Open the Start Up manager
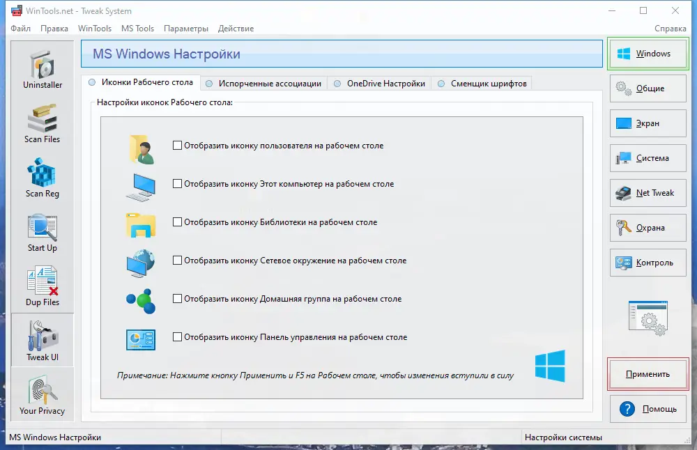Screen dimensions: 697x450 (x=43, y=233)
